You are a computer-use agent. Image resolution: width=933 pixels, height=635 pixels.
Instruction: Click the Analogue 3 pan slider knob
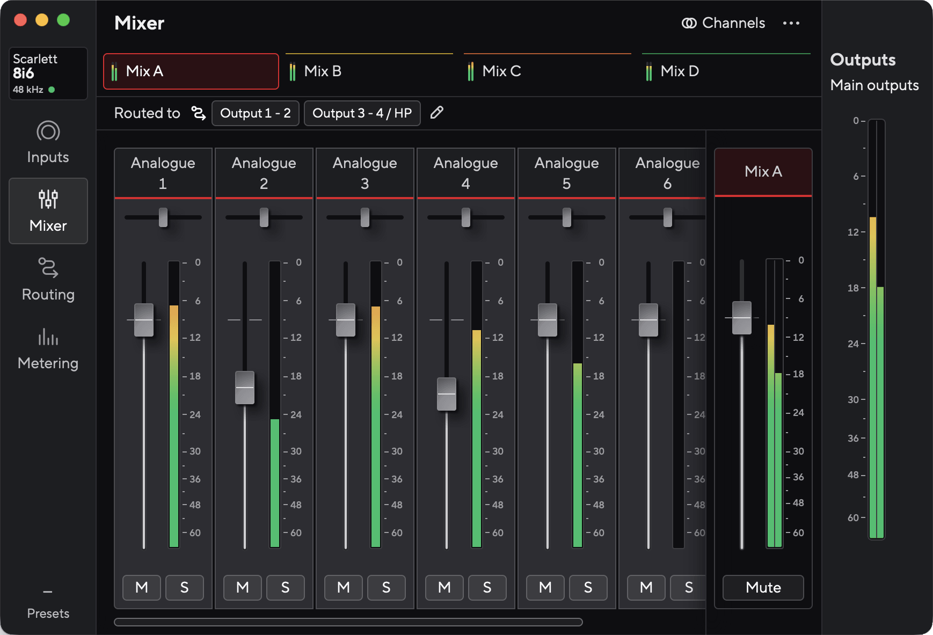pos(365,217)
